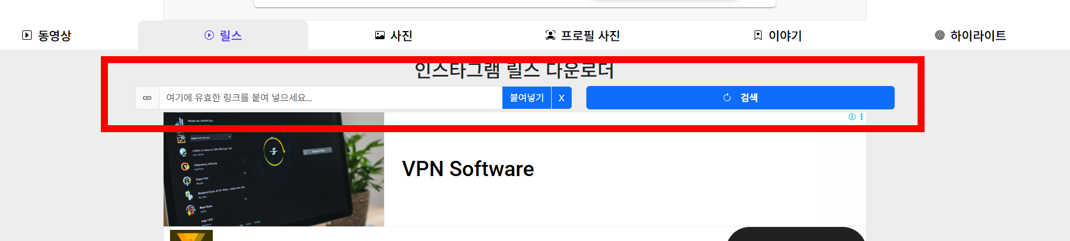Switch to the 사진 photo tab
Image resolution: width=1070 pixels, height=241 pixels.
click(x=393, y=36)
